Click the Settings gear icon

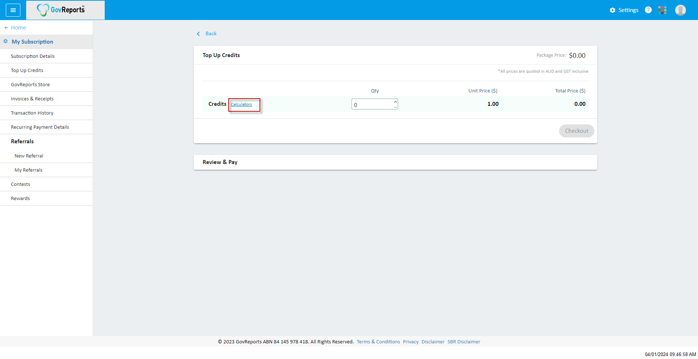click(x=613, y=10)
